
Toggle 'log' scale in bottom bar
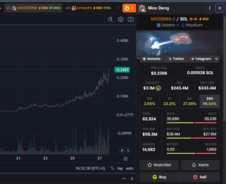point(120,168)
